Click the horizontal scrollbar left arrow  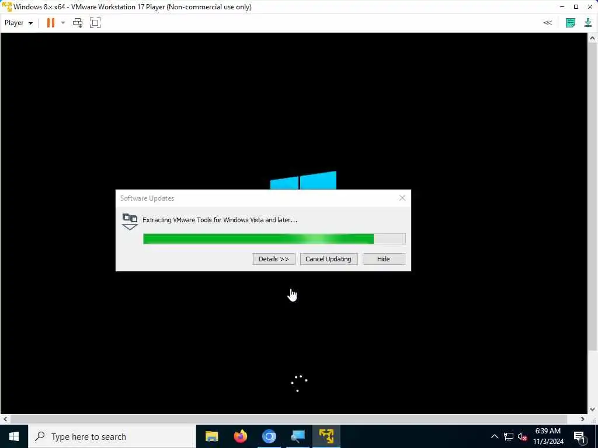click(x=5, y=419)
